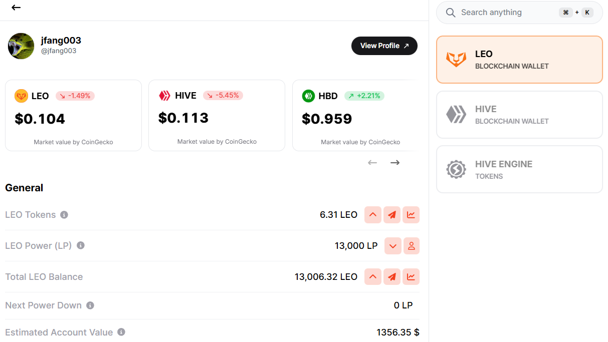This screenshot has width=608, height=342.
Task: Select the Hive Engine Tokens section
Action: coord(519,169)
